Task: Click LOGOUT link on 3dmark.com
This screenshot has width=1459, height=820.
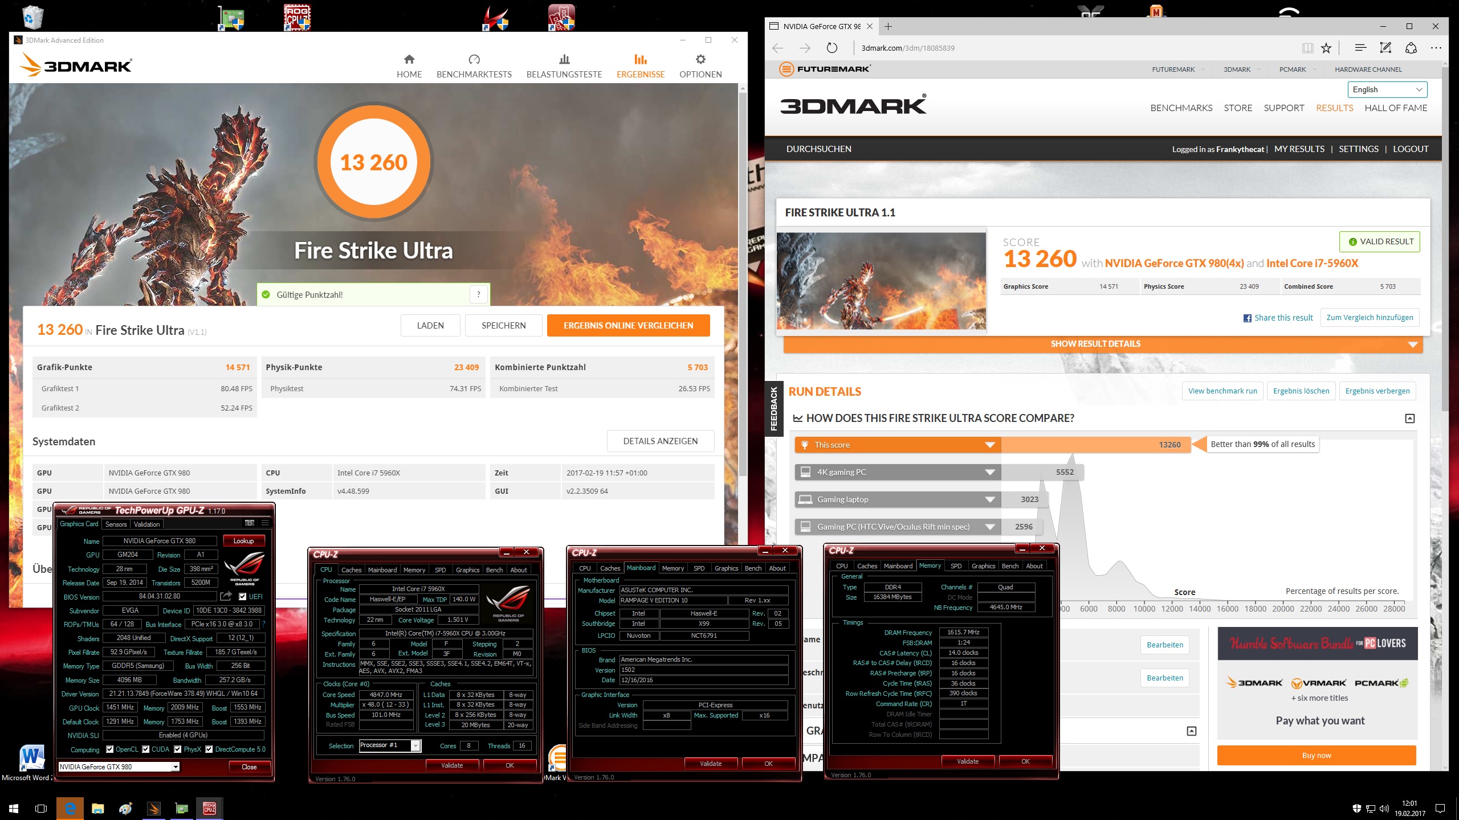Action: 1411,149
